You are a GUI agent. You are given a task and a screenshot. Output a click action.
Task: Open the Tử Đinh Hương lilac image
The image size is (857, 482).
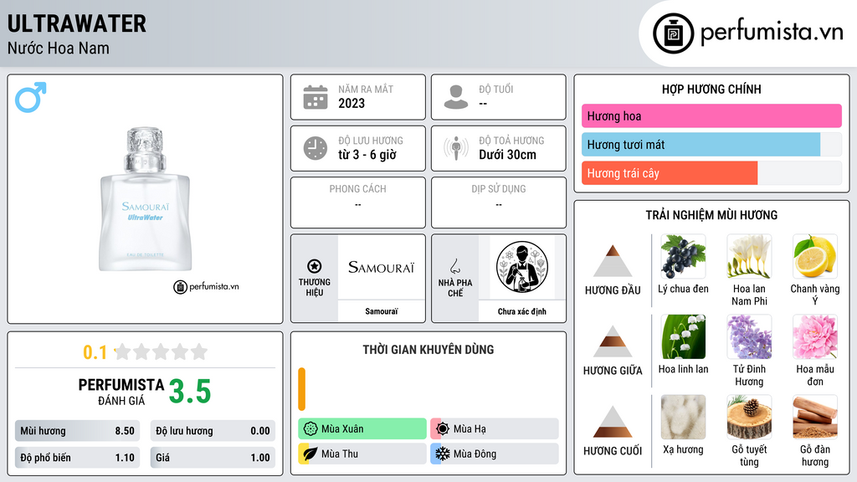pos(749,337)
